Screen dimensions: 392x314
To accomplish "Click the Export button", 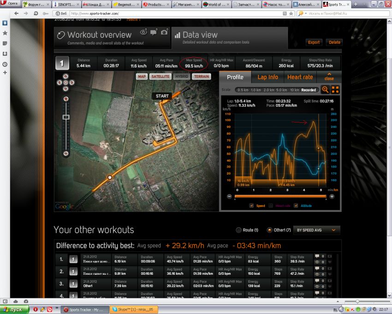I will click(x=314, y=42).
